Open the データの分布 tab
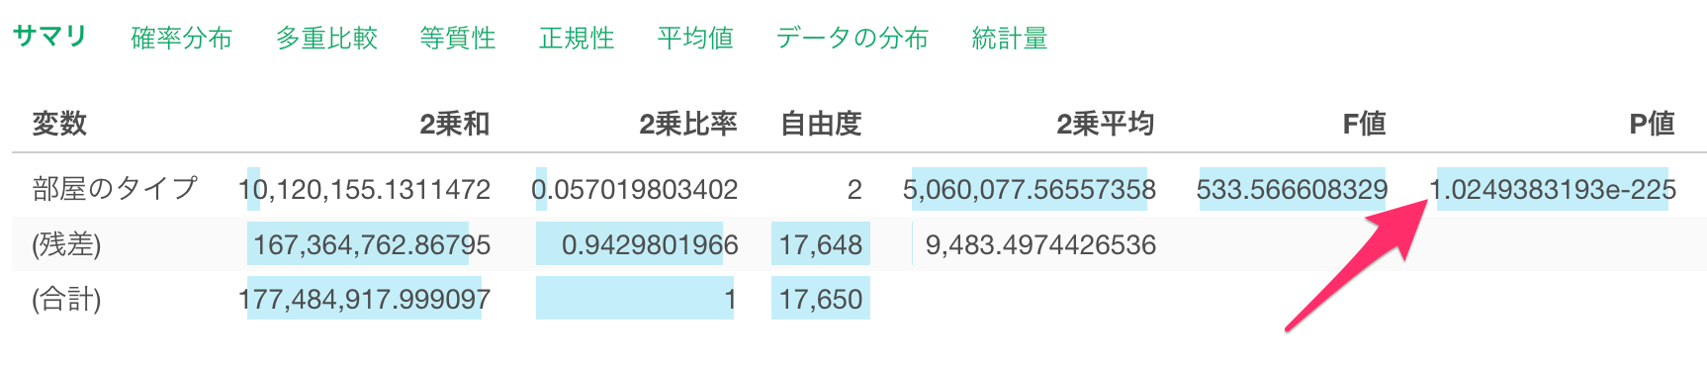The height and width of the screenshot is (368, 1707). [852, 38]
